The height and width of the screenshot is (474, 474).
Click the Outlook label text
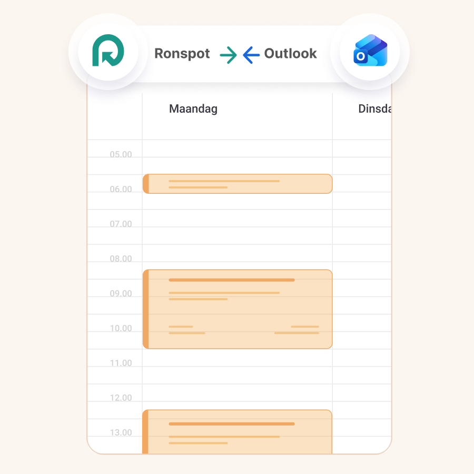(x=291, y=53)
